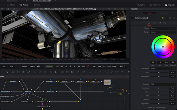
Task: Add a Text+ tool from toolbar
Action: (x=24, y=72)
